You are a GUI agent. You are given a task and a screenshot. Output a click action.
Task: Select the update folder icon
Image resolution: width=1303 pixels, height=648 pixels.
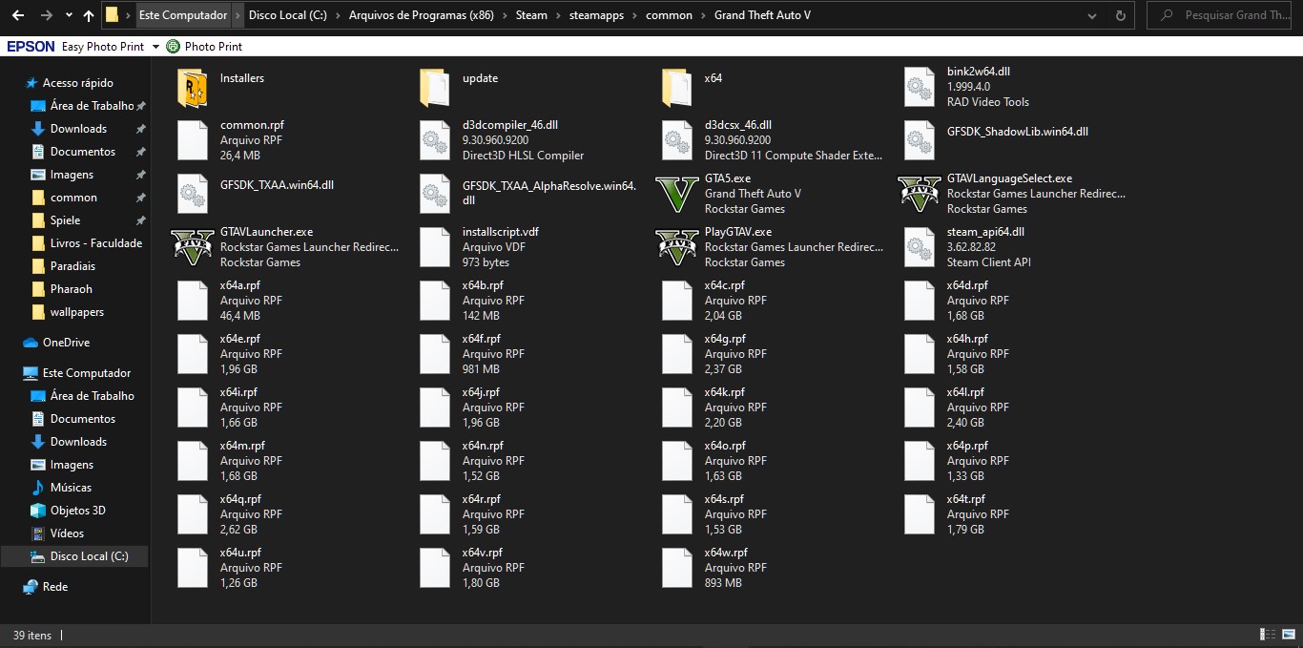[435, 89]
